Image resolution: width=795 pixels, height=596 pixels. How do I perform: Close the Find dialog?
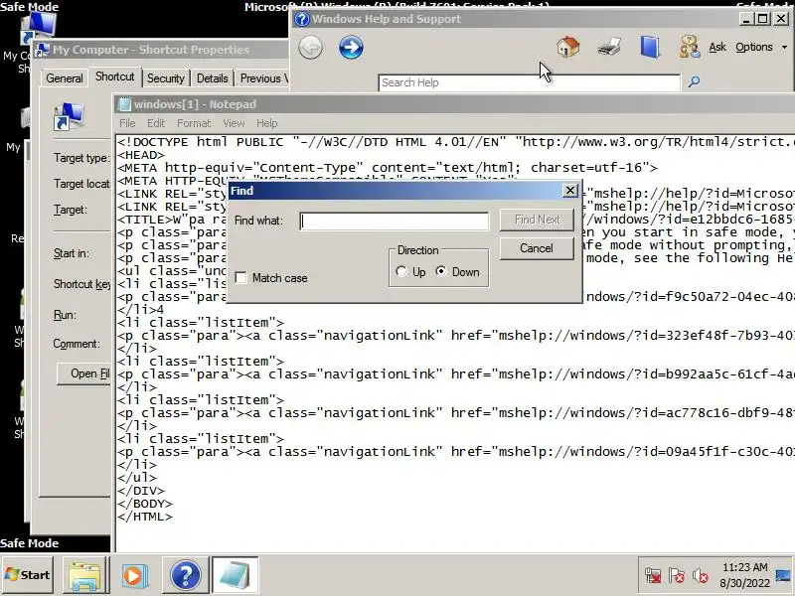pyautogui.click(x=569, y=191)
